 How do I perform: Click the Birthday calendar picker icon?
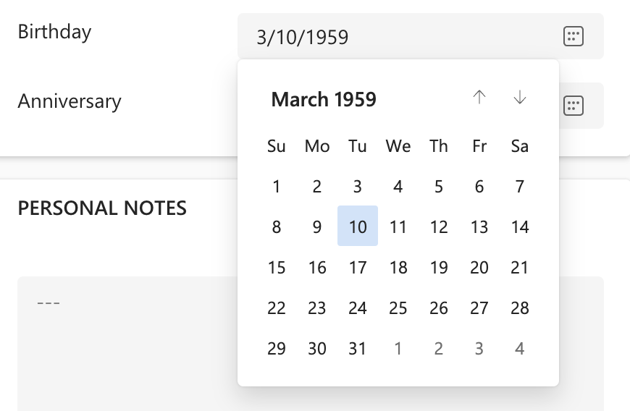tap(574, 36)
